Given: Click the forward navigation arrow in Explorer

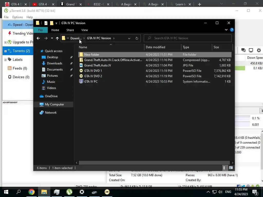Looking at the screenshot, I should click(46, 38).
